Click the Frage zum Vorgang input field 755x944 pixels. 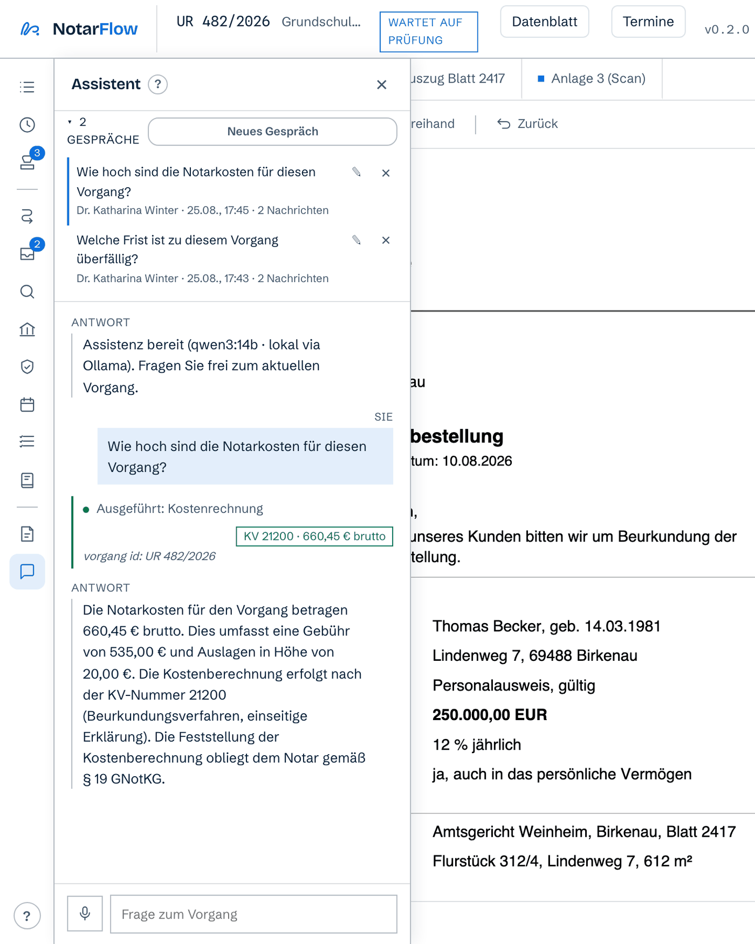click(253, 914)
